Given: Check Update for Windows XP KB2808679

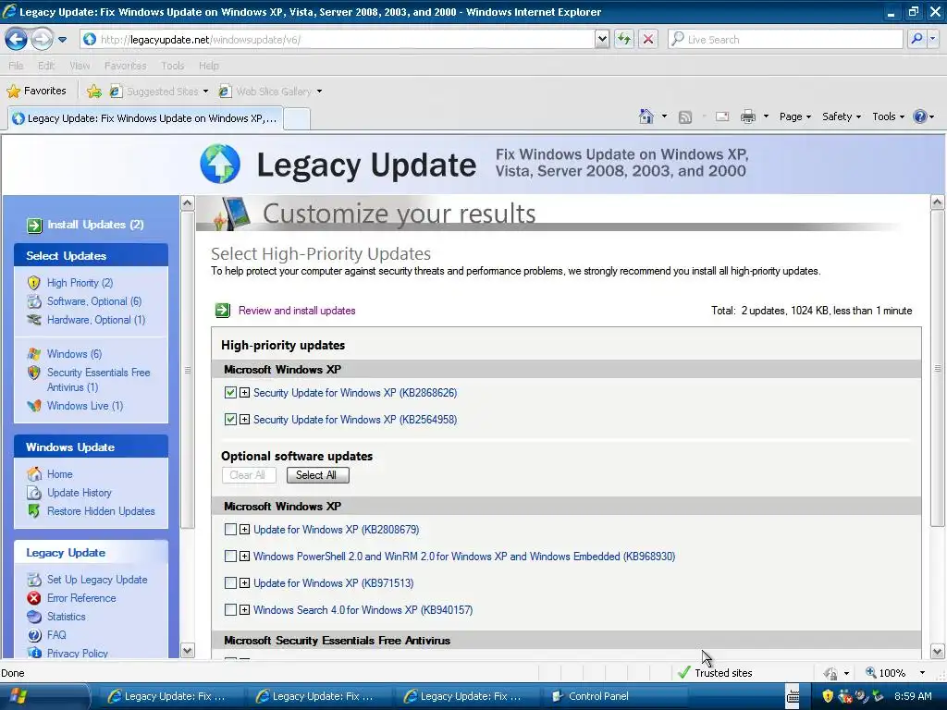Looking at the screenshot, I should (230, 530).
